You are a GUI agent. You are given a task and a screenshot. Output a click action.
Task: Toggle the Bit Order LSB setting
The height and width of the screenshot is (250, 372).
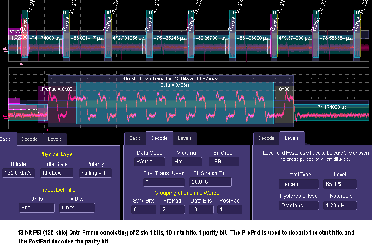click(x=223, y=162)
